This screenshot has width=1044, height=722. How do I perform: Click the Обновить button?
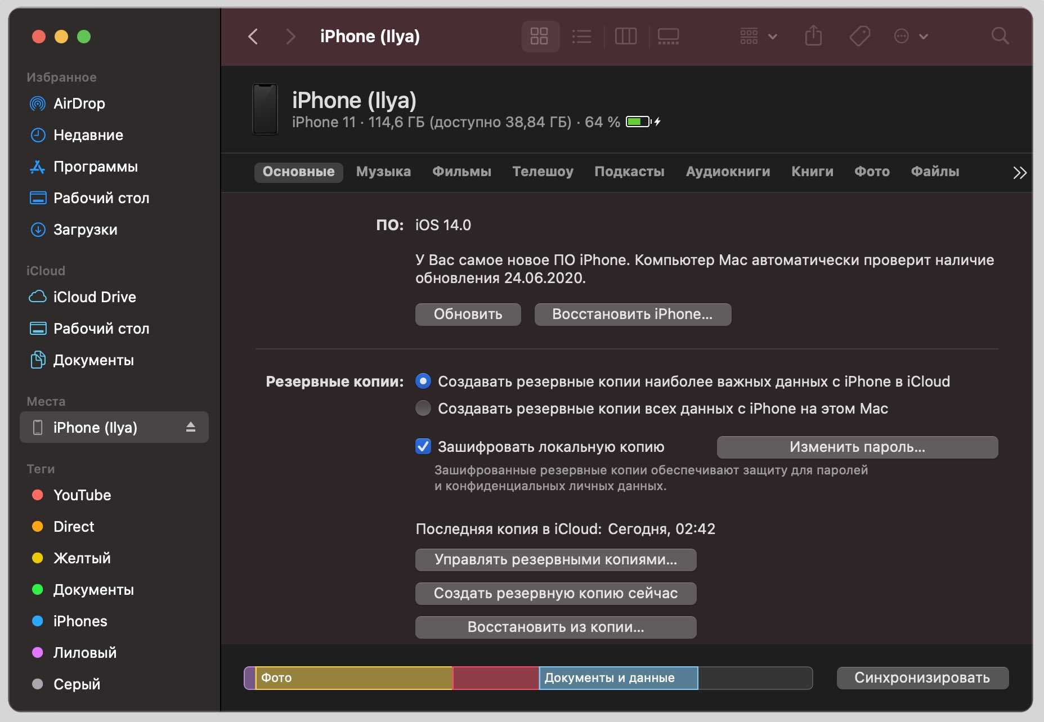click(x=468, y=315)
